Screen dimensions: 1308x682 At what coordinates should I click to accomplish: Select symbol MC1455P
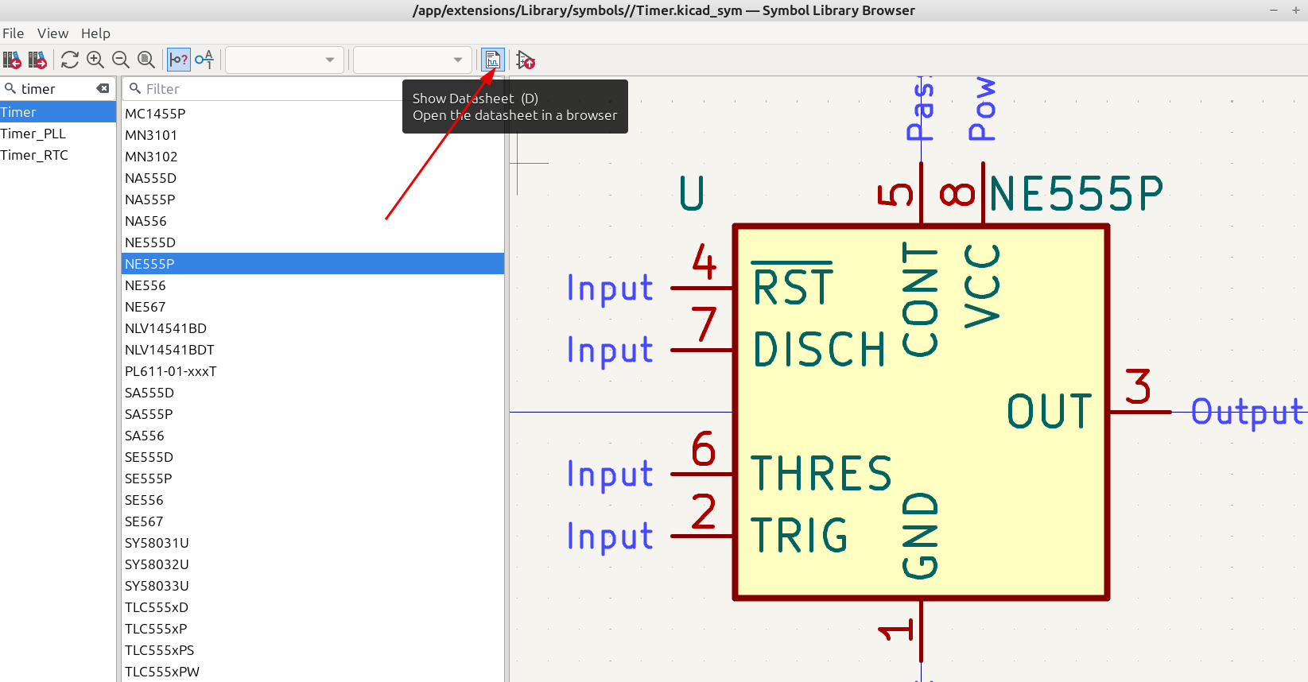click(313, 114)
